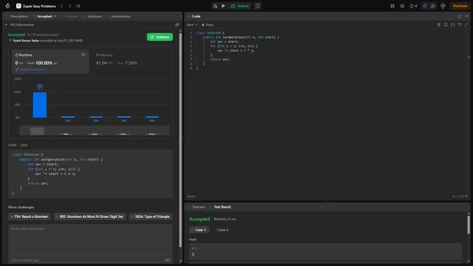473x266 pixels.
Task: Close the Accepted tab
Action: [x=55, y=16]
